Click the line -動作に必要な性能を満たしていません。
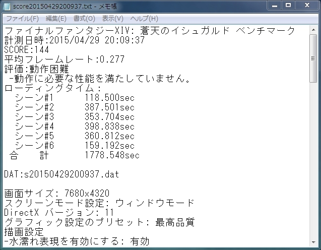The image size is (321, 250). [99, 79]
